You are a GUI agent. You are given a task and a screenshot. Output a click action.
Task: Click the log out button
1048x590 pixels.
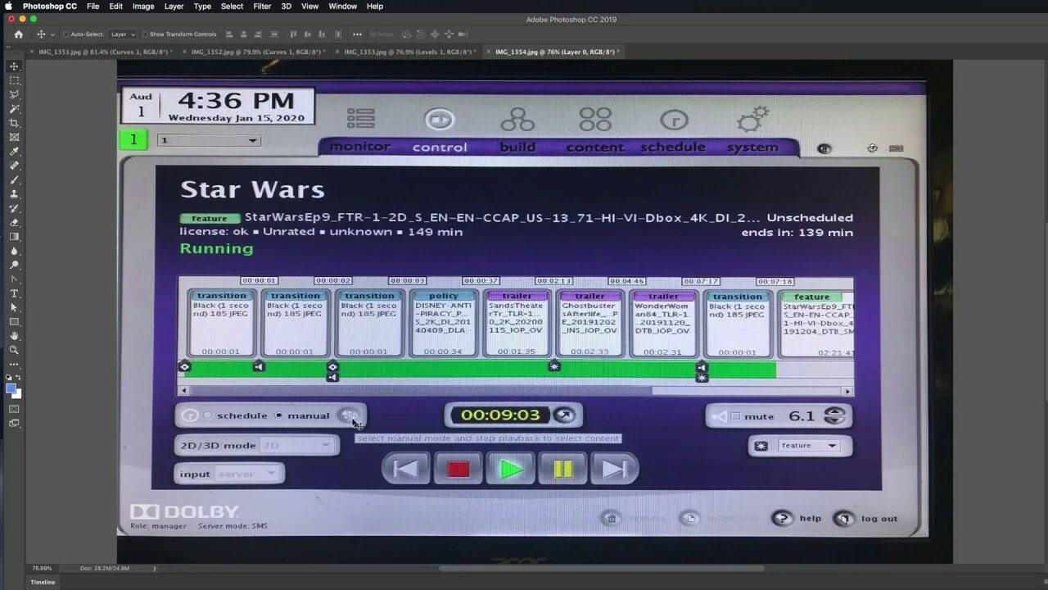pos(865,518)
